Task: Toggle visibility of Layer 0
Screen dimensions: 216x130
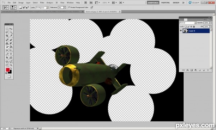Action: (181, 31)
